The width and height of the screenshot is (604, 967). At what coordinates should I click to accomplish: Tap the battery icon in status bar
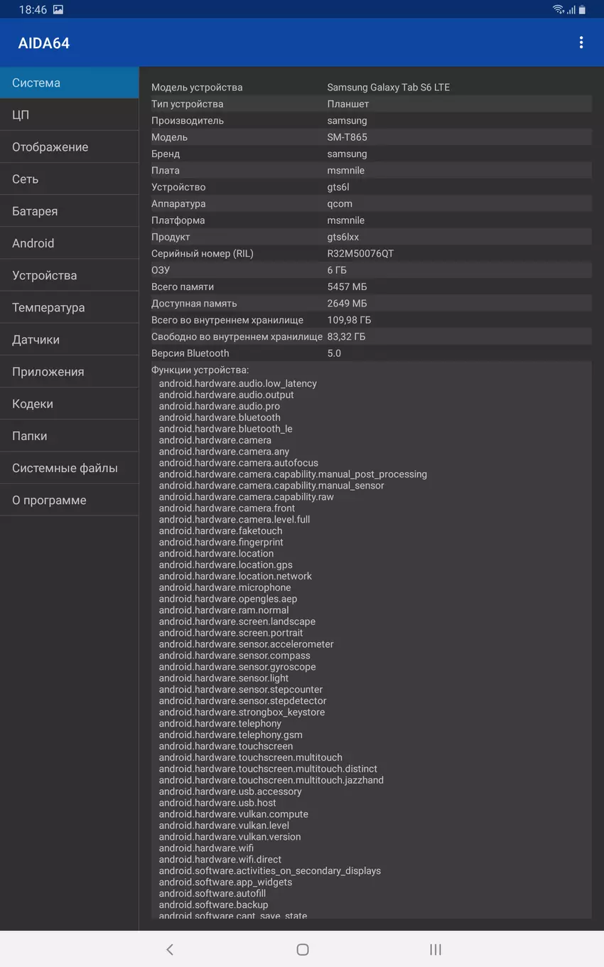[582, 10]
